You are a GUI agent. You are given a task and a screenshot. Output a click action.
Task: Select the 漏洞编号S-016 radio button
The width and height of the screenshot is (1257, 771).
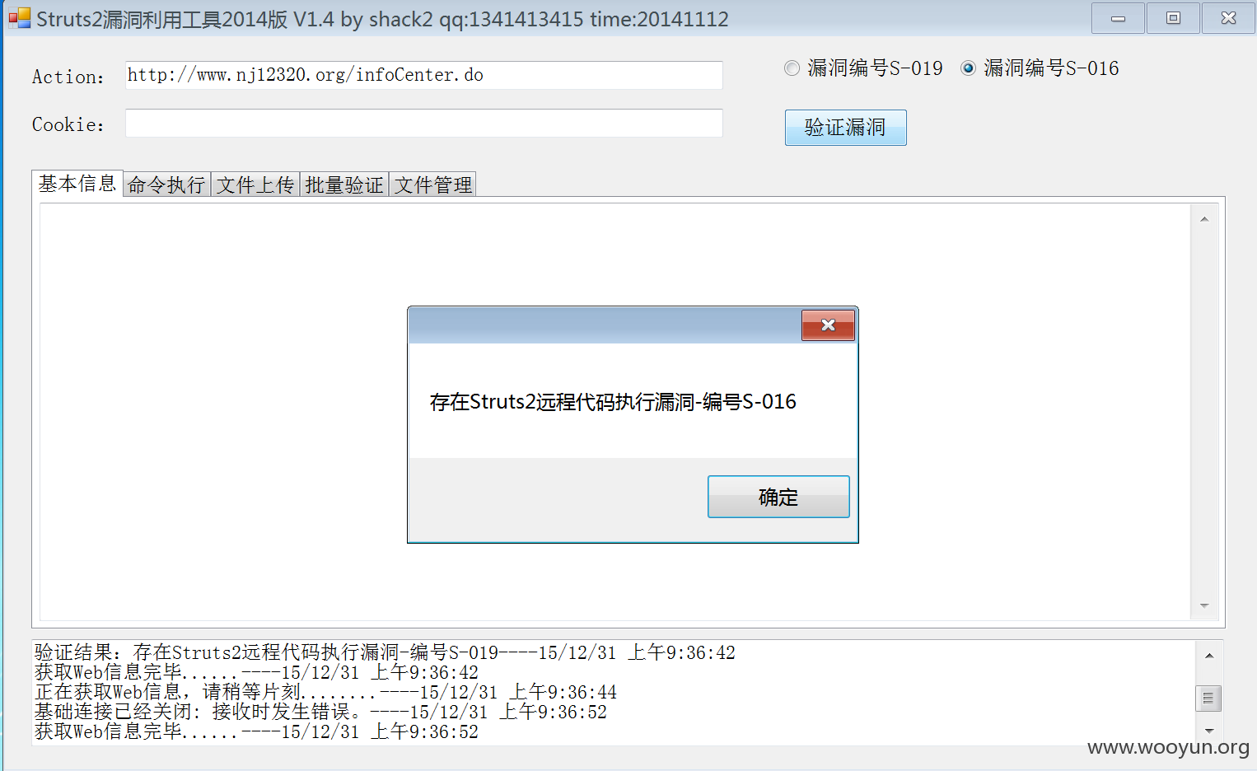click(x=968, y=68)
